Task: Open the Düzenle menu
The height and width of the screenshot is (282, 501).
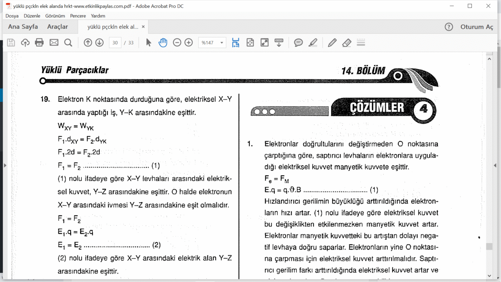Action: click(x=32, y=16)
